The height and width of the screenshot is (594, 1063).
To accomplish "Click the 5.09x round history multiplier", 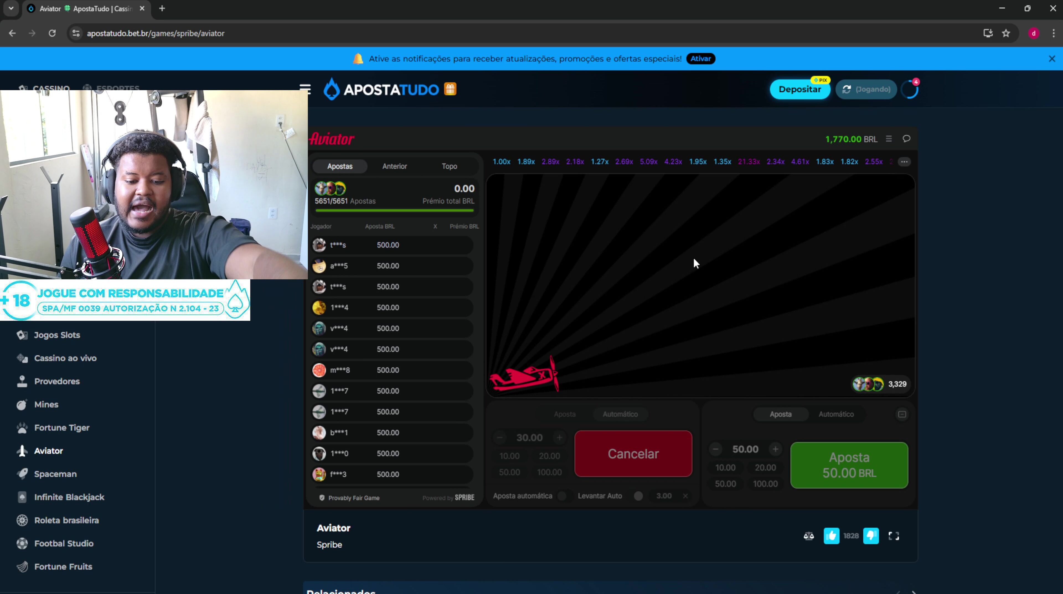I will (x=648, y=161).
